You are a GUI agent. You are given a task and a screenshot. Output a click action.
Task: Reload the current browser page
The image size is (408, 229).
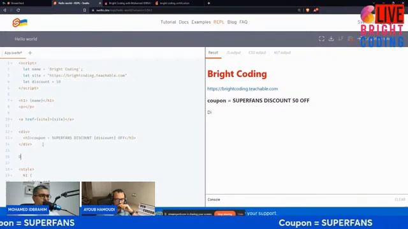18,10
